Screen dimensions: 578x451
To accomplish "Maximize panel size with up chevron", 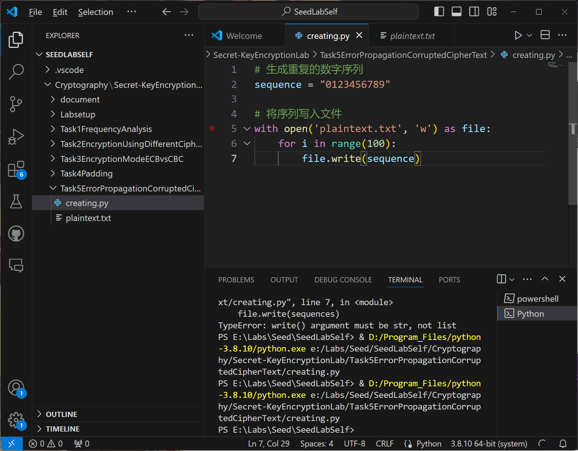I will pyautogui.click(x=545, y=279).
